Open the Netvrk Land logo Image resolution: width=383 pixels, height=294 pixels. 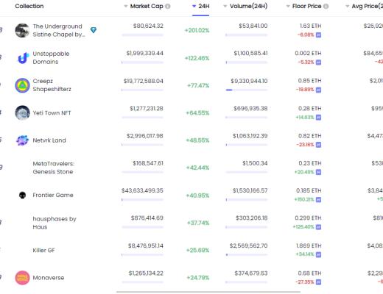(22, 140)
